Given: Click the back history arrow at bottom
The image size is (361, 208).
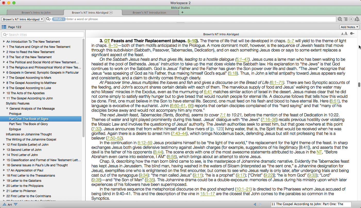Looking at the screenshot, I should point(255,204).
